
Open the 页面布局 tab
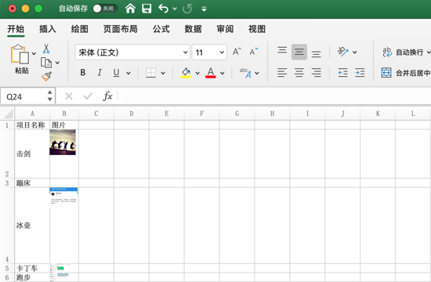click(120, 29)
